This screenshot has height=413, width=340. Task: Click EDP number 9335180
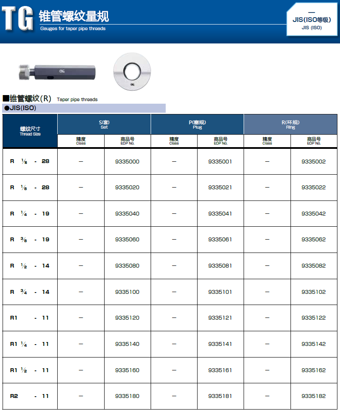pyautogui.click(x=127, y=396)
